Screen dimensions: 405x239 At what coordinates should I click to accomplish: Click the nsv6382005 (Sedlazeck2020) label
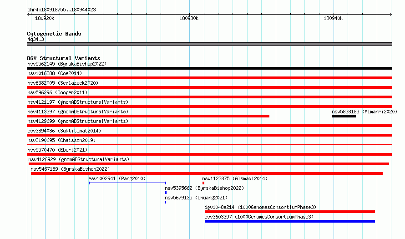pyautogui.click(x=63, y=83)
